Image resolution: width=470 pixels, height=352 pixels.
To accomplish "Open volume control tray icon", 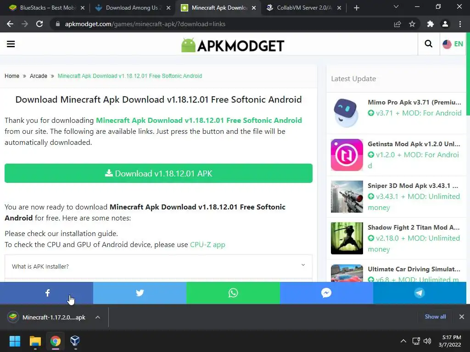I will [427, 341].
